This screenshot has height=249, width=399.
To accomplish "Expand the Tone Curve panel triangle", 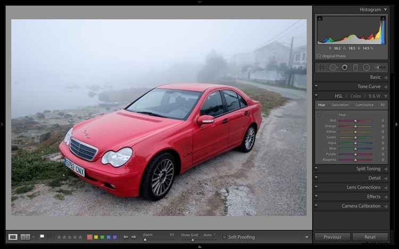I will coord(386,87).
